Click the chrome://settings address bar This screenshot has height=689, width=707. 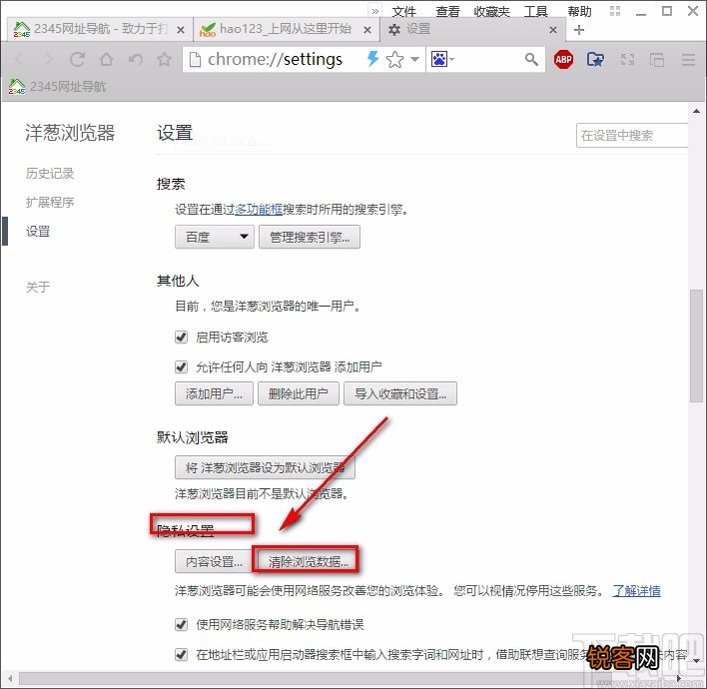[x=275, y=59]
